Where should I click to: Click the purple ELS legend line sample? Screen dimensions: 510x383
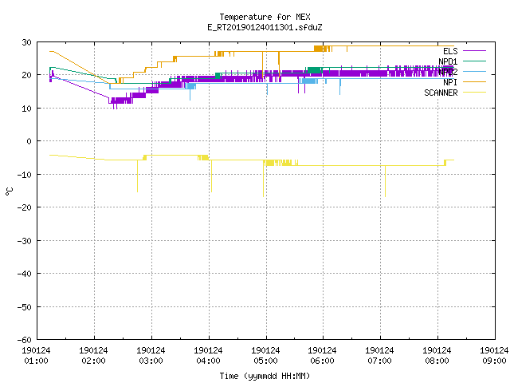pyautogui.click(x=475, y=51)
